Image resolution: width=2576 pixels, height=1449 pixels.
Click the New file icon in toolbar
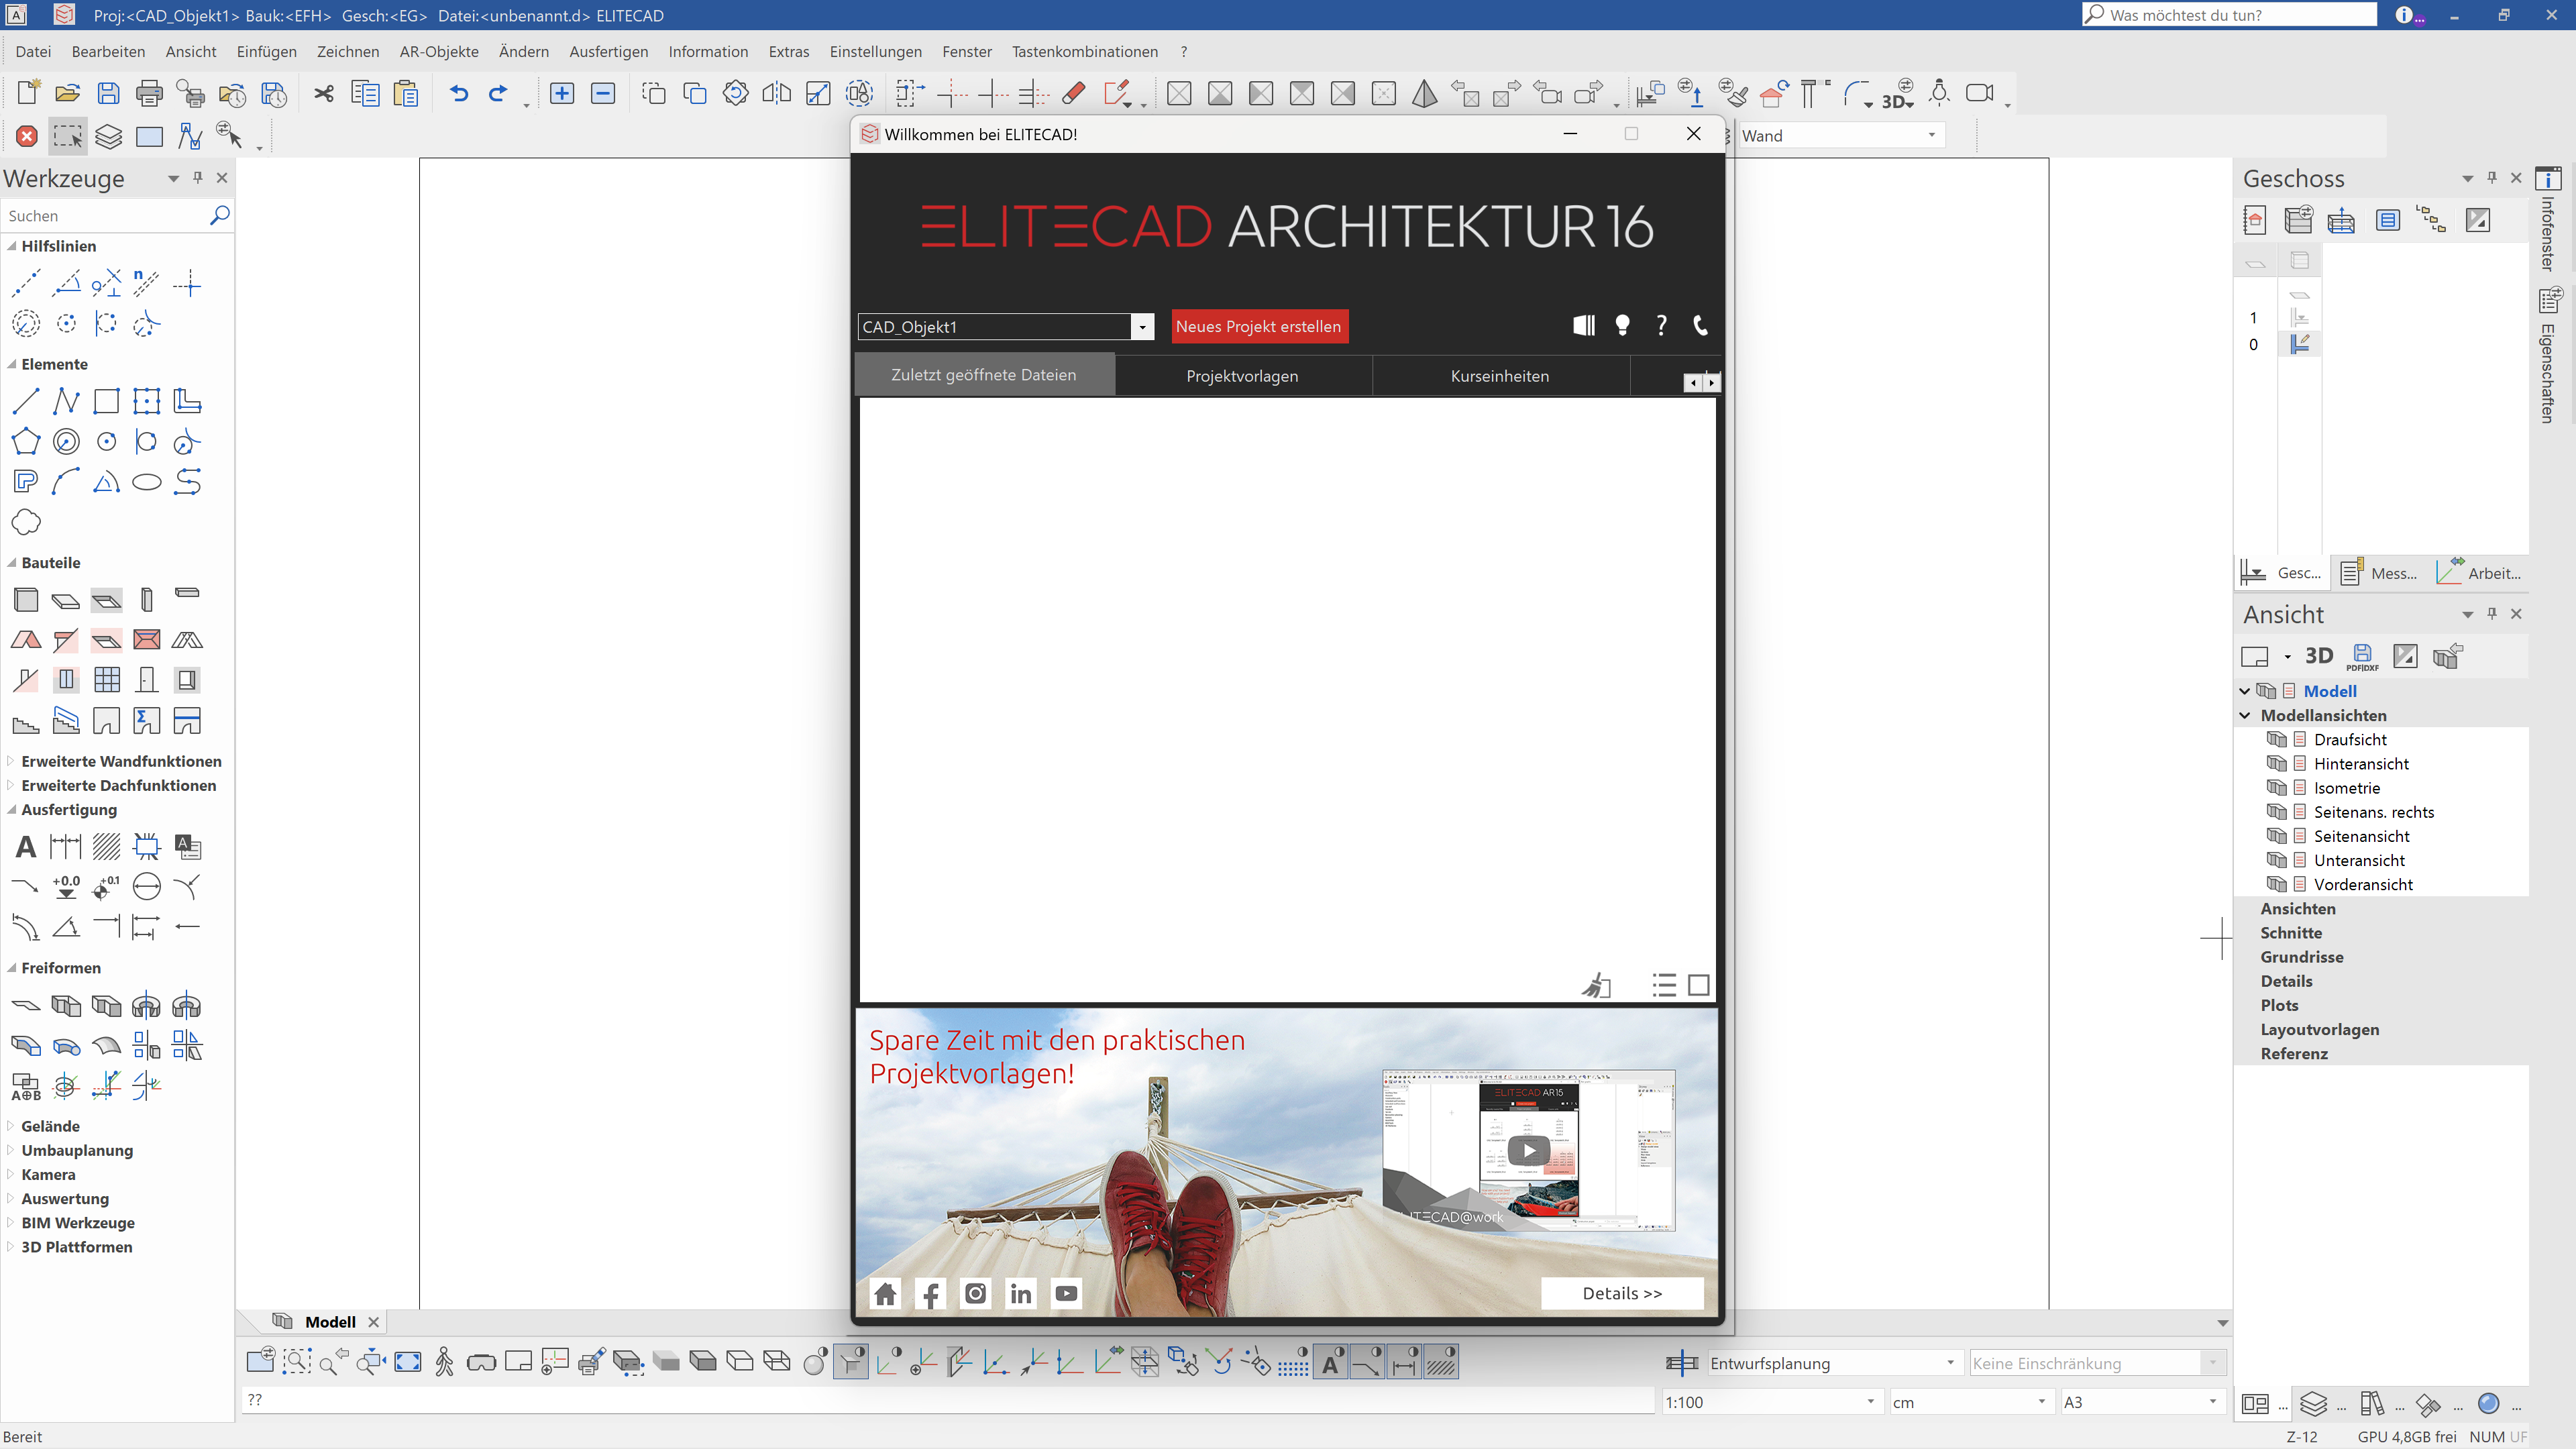coord(28,93)
